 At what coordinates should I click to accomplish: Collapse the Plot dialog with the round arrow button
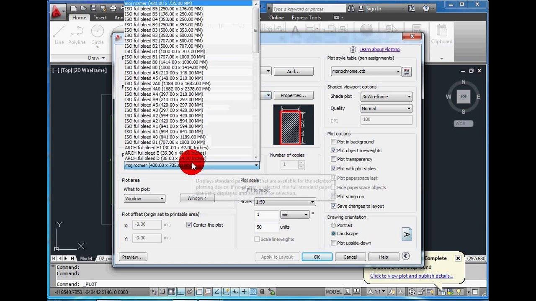tap(405, 256)
